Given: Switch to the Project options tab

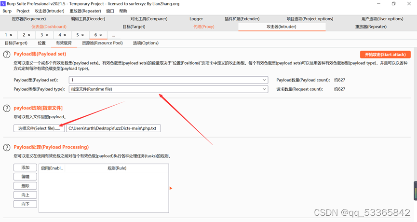Looking at the screenshot, I should [310, 19].
